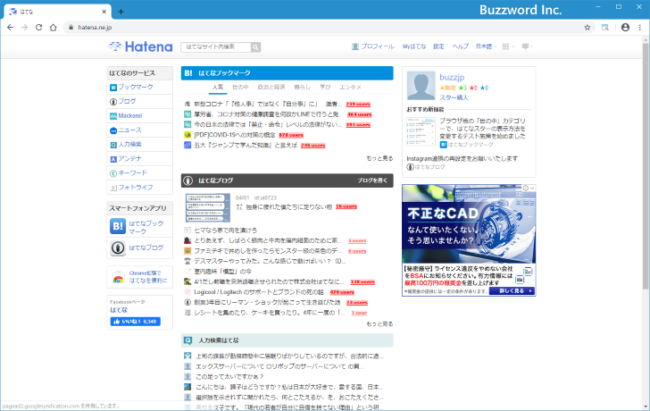This screenshot has width=650, height=411.
Task: Bookmark this page with star icon
Action: (587, 28)
